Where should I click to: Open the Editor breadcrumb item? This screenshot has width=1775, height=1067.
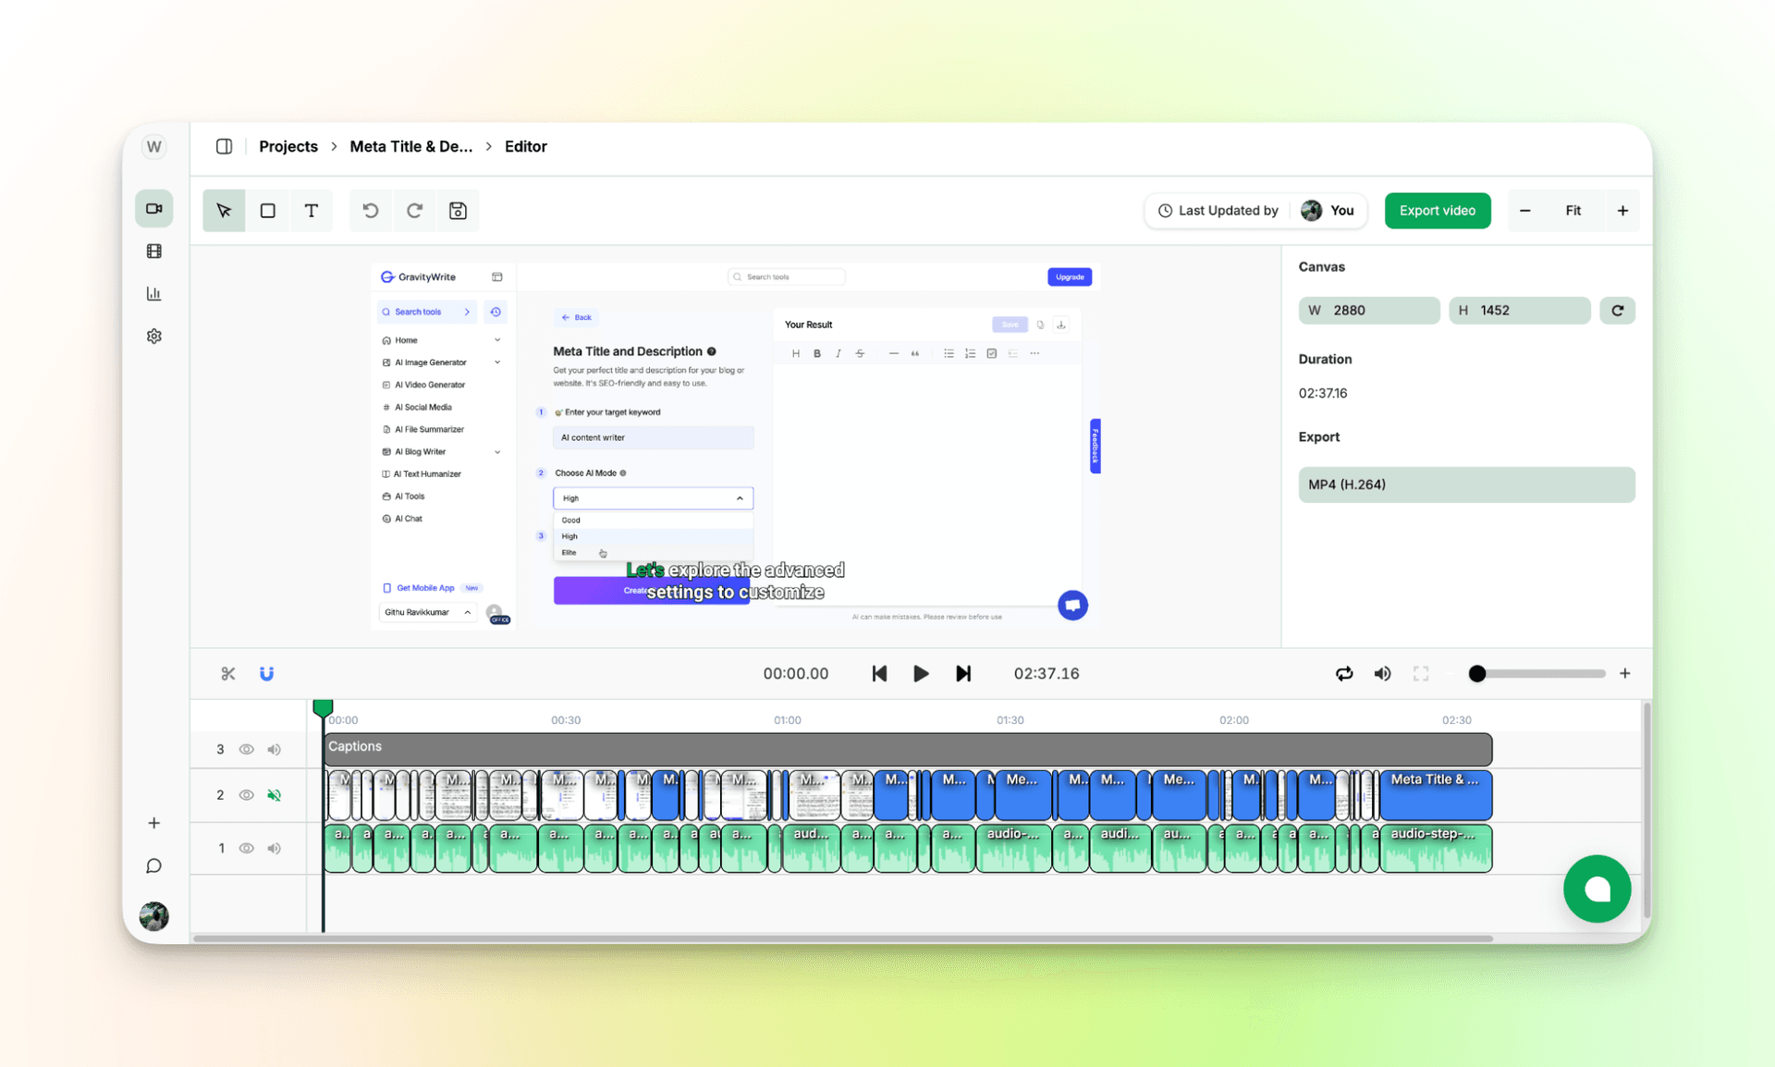[x=525, y=146]
